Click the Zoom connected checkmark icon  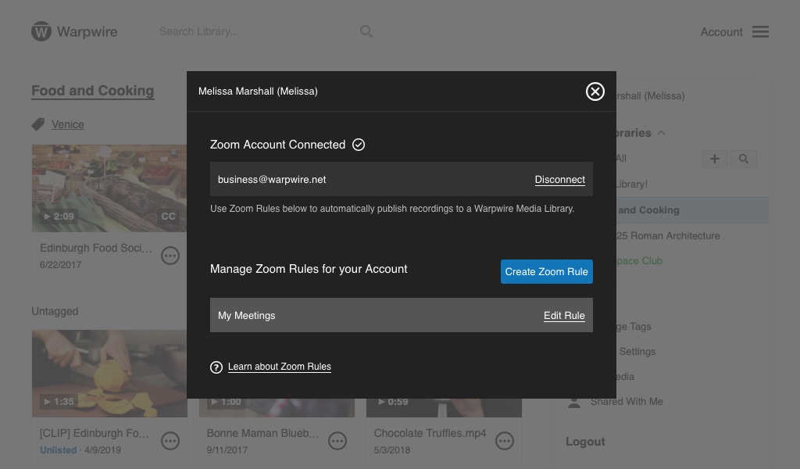click(x=359, y=145)
